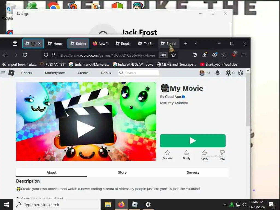Close the active My Movie tab

click(39, 43)
